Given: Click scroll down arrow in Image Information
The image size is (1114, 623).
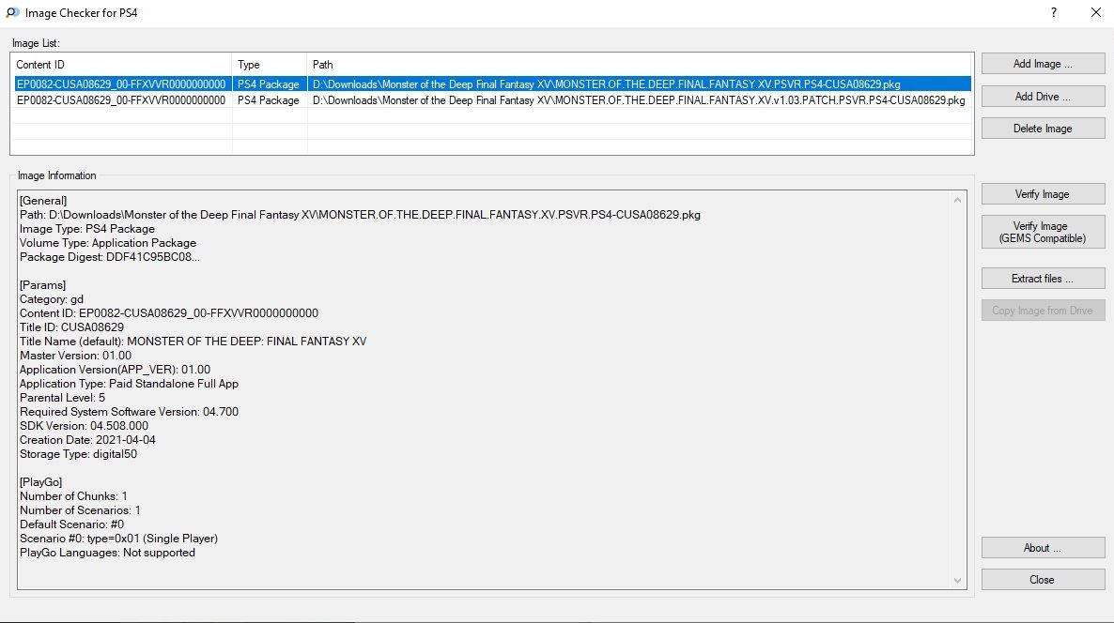Looking at the screenshot, I should click(x=957, y=581).
